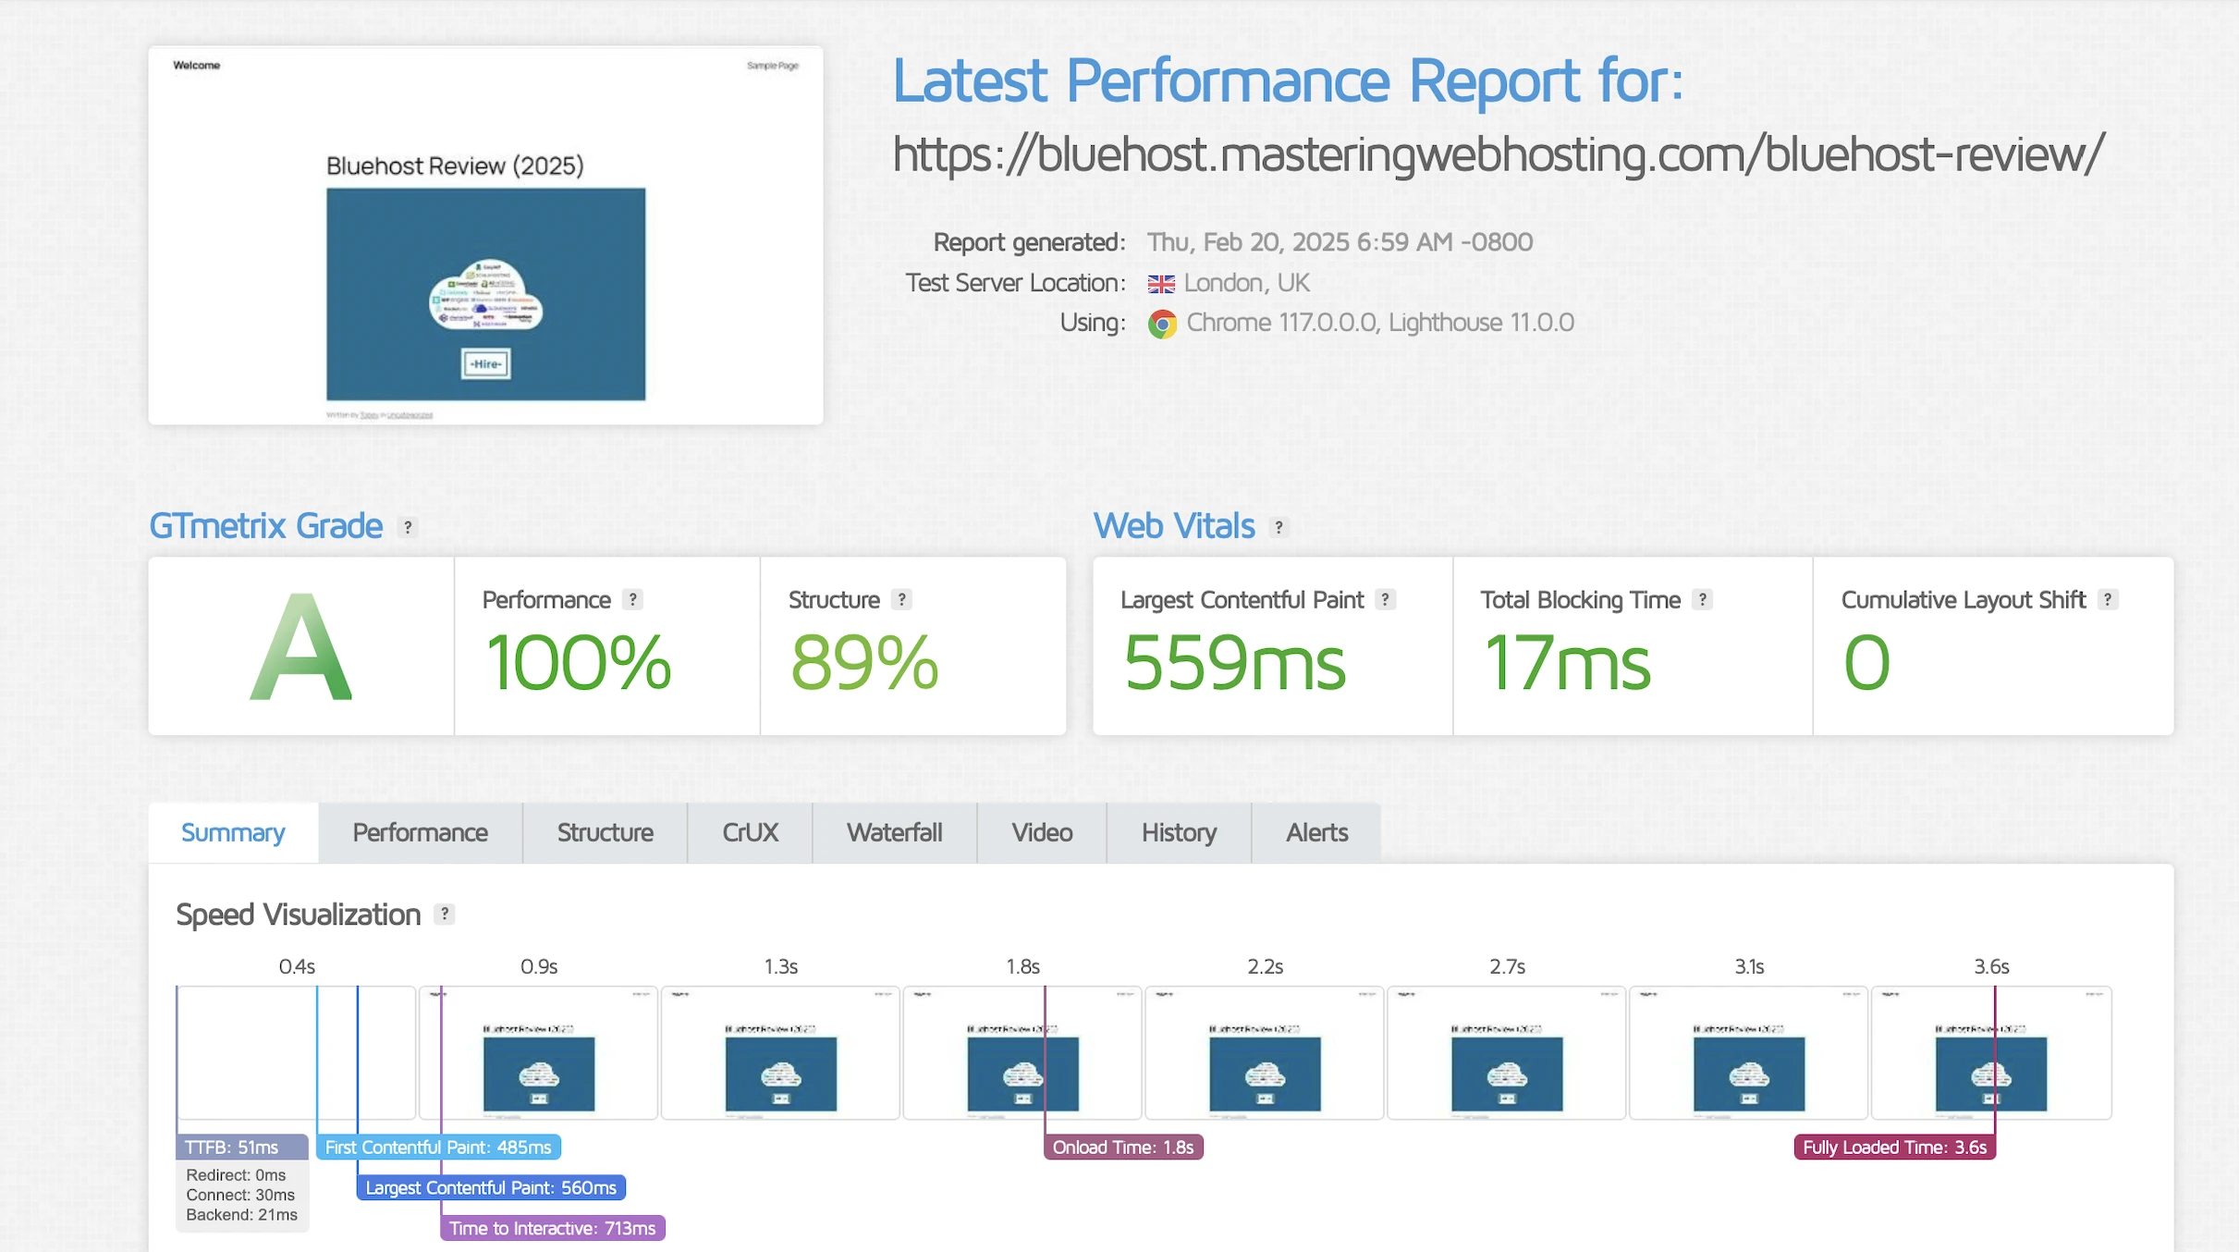Click Speed Visualization help icon

(445, 914)
